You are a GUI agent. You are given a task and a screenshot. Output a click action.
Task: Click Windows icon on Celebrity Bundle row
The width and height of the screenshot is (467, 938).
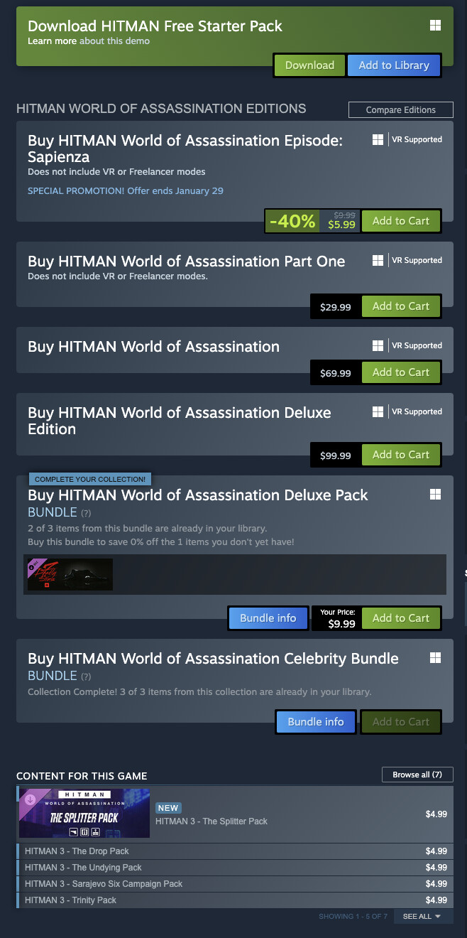coord(435,658)
